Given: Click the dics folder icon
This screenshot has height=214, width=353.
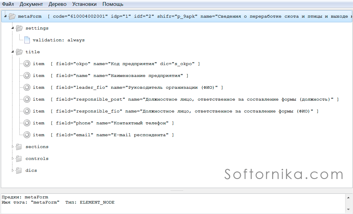Looking at the screenshot, I should pos(19,171).
